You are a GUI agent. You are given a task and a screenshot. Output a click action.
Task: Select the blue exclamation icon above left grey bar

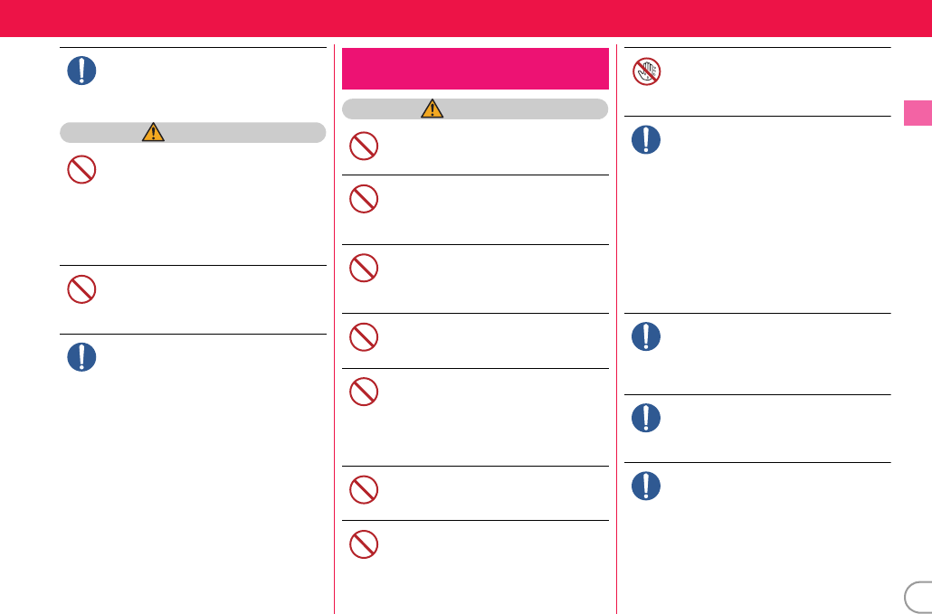tap(81, 71)
